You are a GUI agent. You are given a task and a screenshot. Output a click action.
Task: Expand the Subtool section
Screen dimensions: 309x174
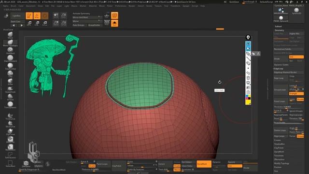tap(278, 26)
